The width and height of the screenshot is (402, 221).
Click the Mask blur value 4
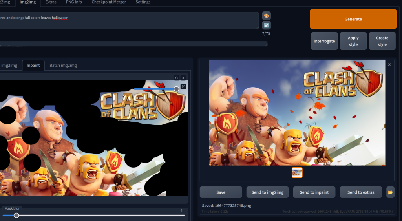[181, 210]
